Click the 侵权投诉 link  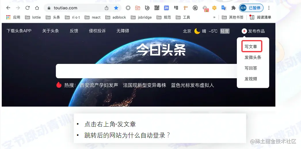(x=97, y=31)
